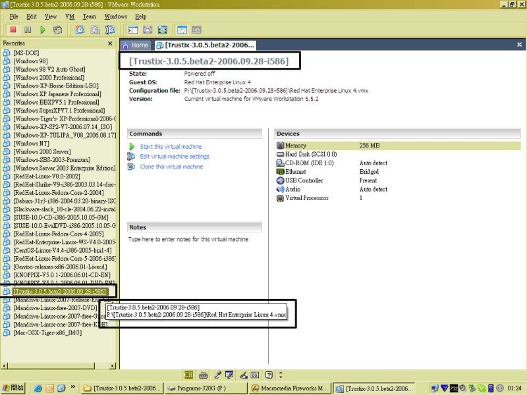Select [MS-DOS] in Favorites
This screenshot has width=527, height=395.
26,53
